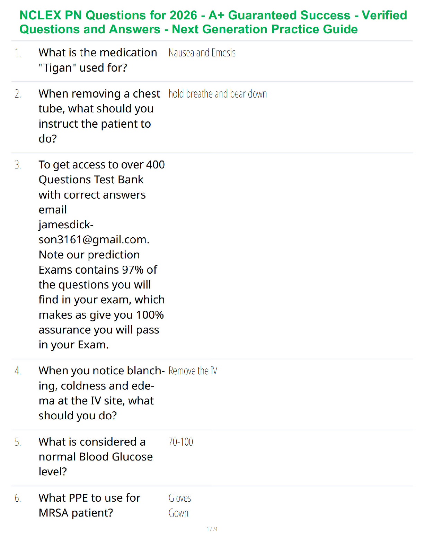
Task: Click the question about the medication Tigan
Action: click(x=98, y=60)
